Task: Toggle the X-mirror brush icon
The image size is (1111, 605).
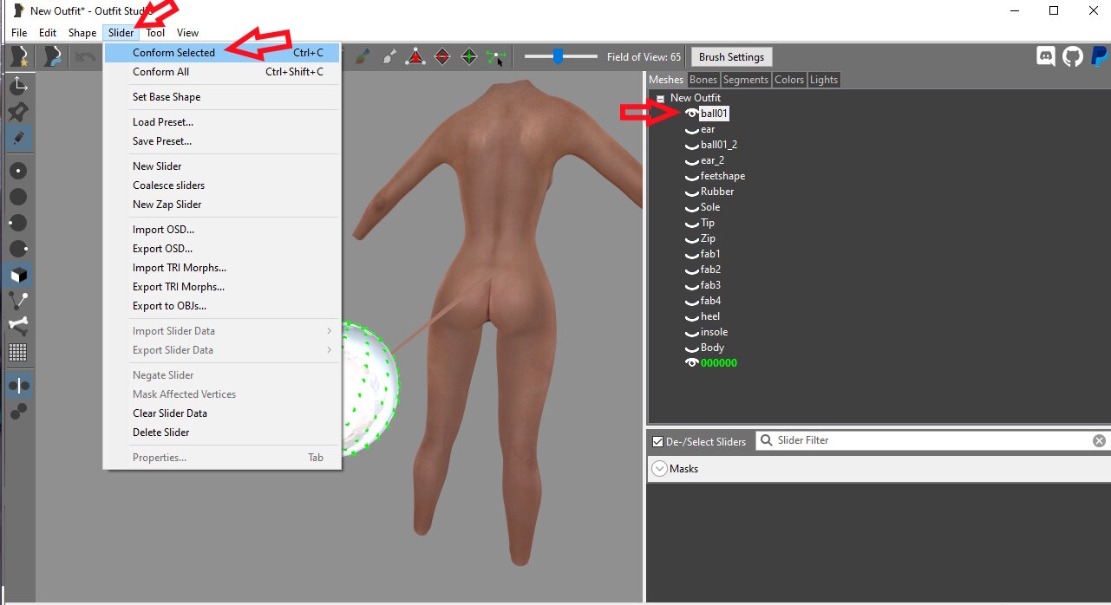Action: coord(18,386)
